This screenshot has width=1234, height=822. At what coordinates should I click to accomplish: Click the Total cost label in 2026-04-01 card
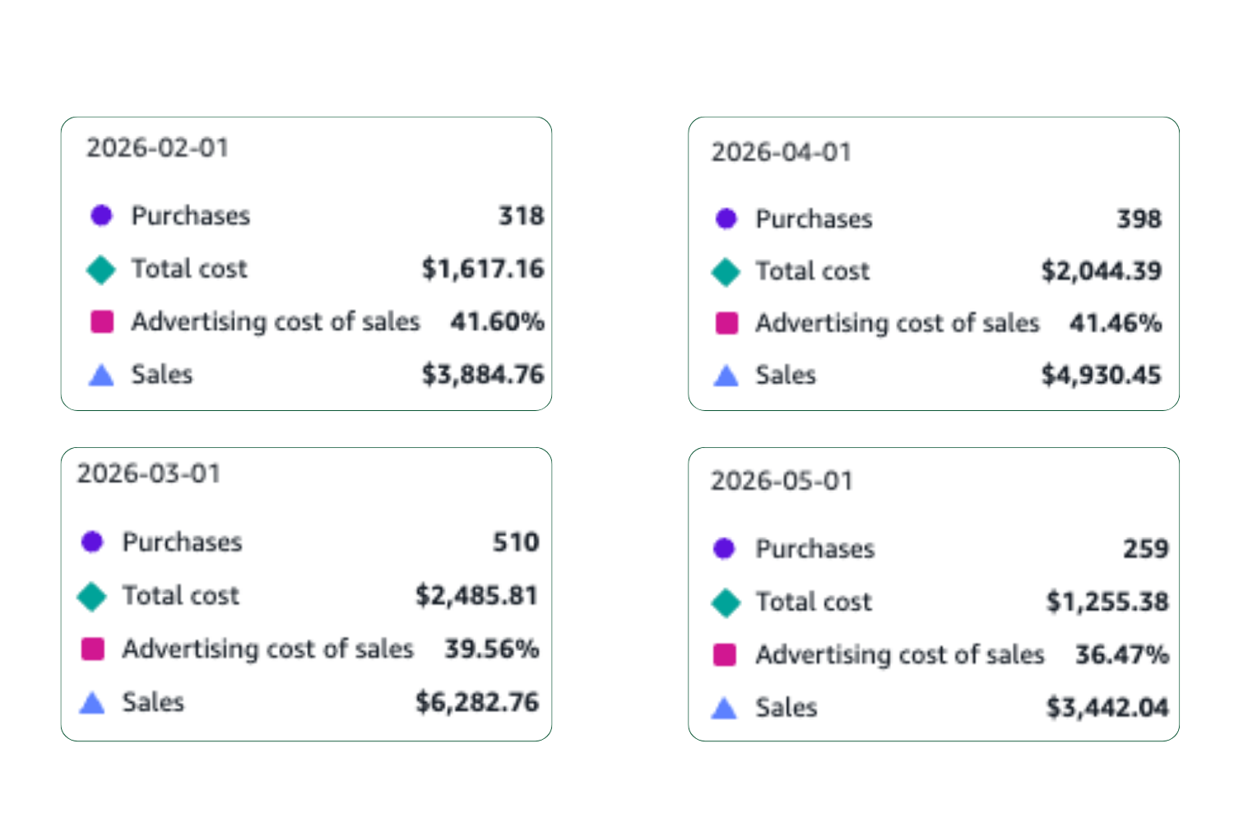(x=813, y=271)
